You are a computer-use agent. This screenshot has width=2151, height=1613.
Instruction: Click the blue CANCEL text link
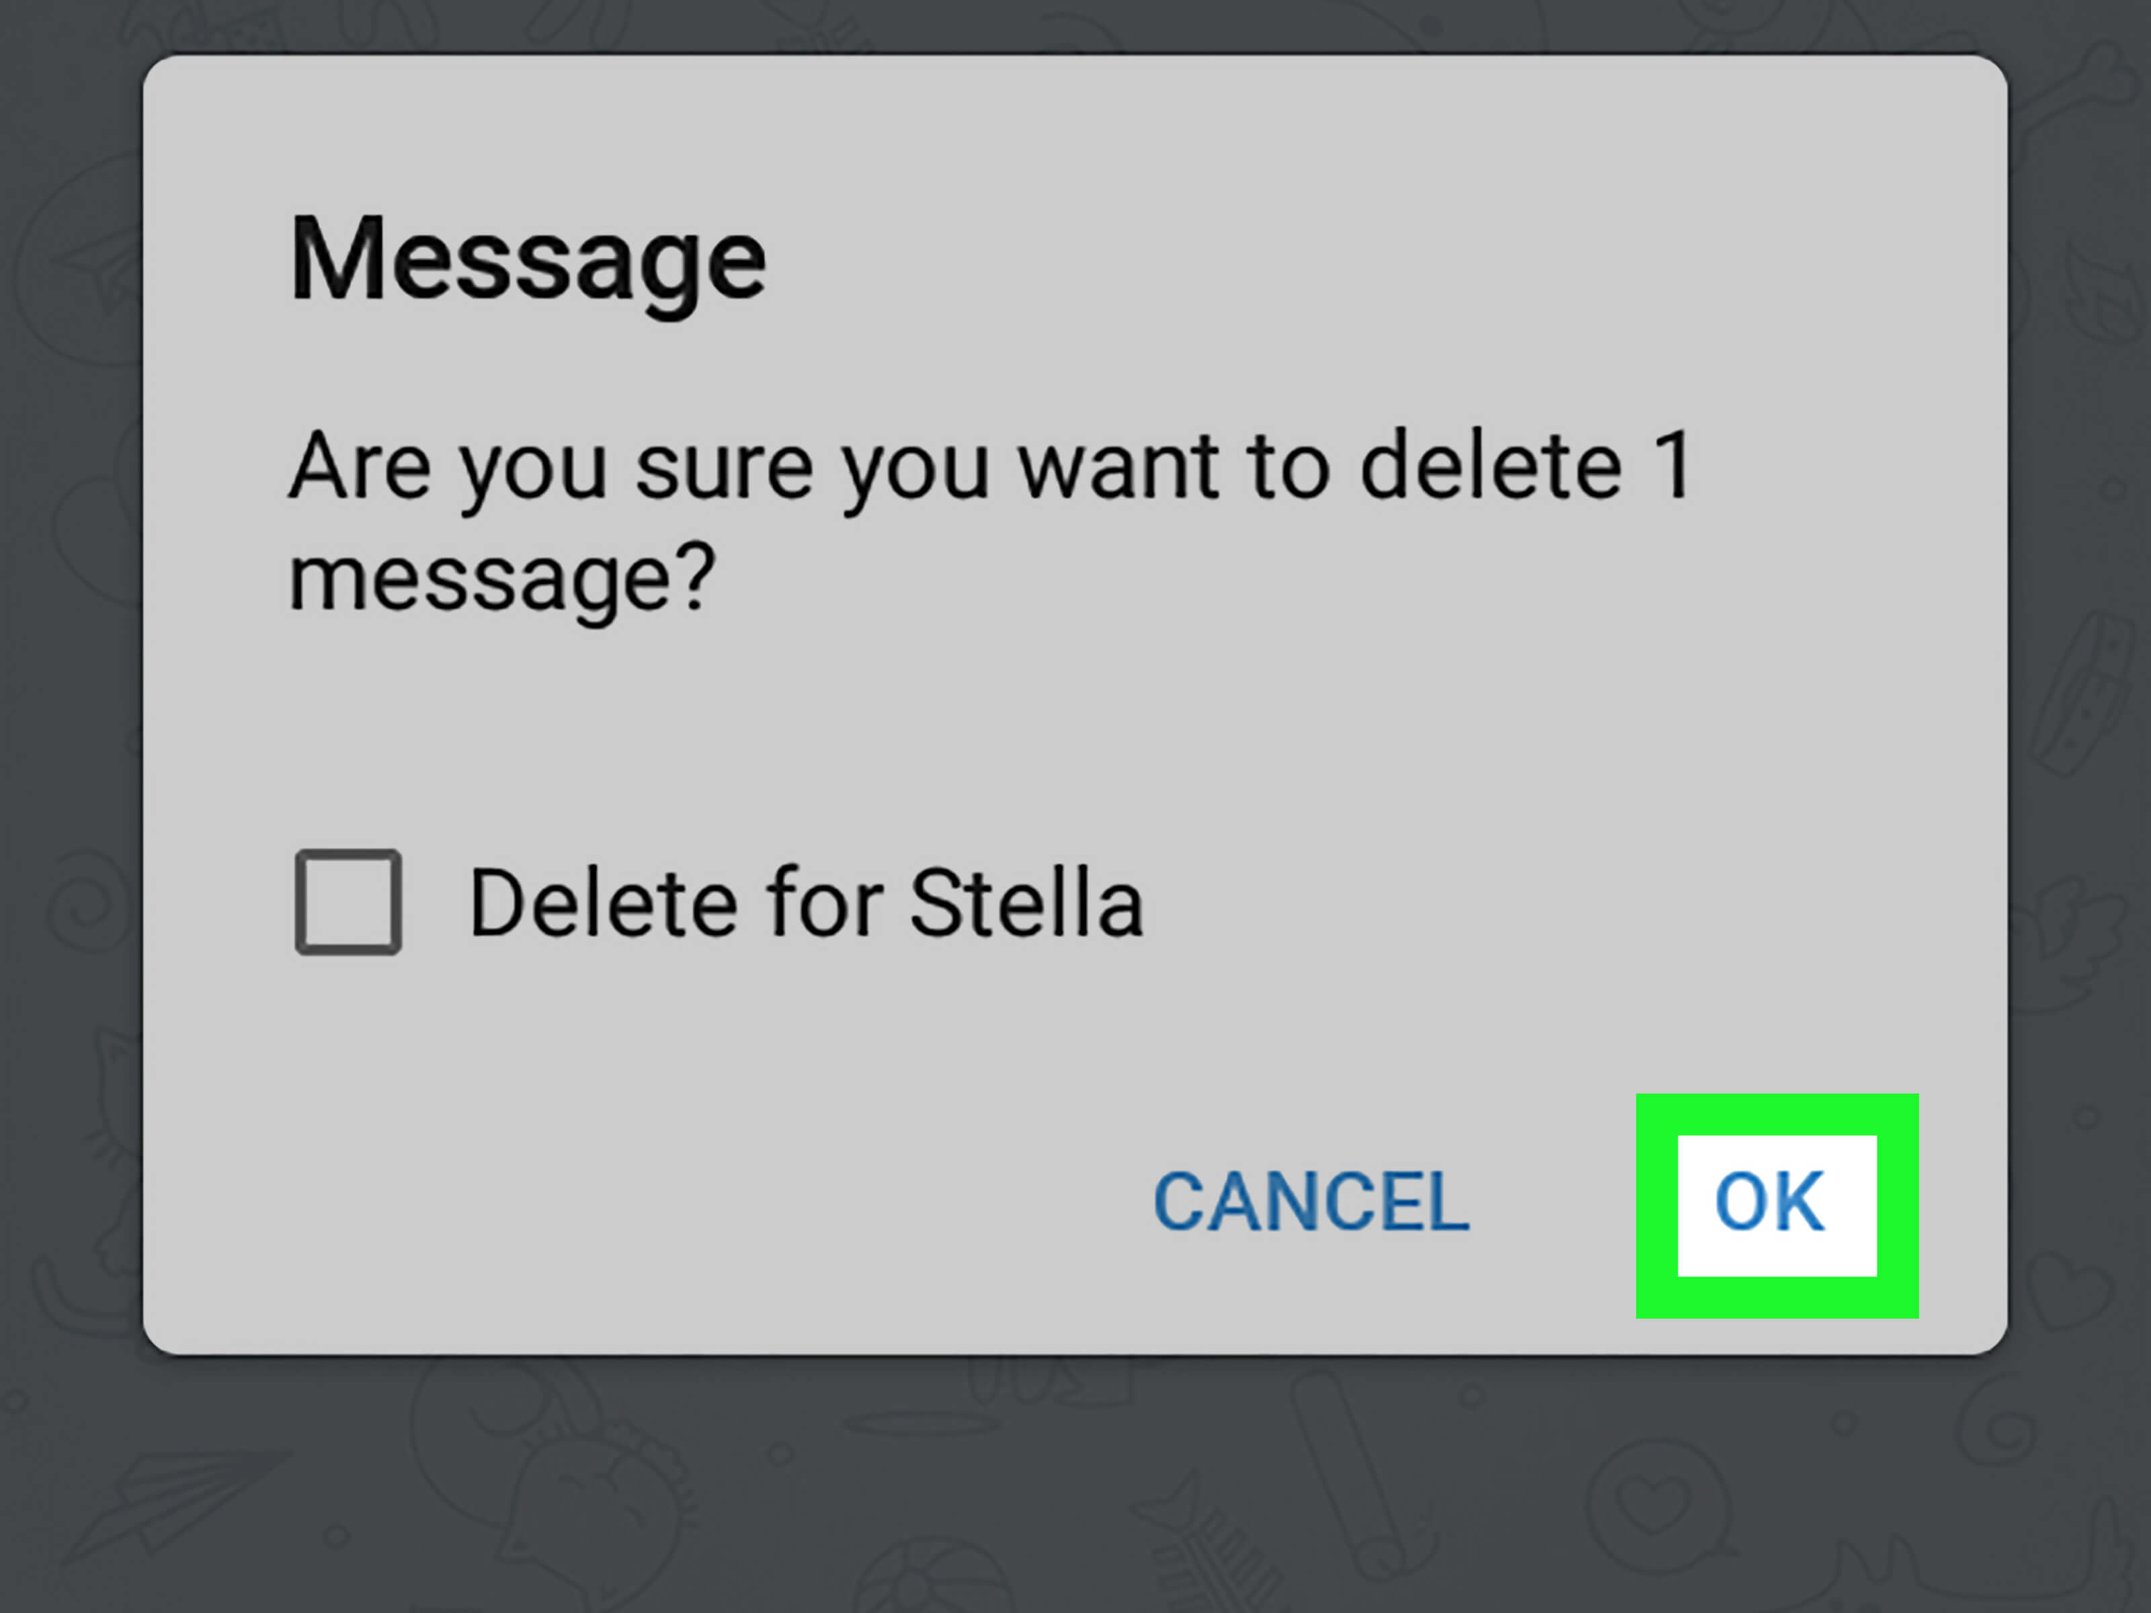click(1310, 1202)
